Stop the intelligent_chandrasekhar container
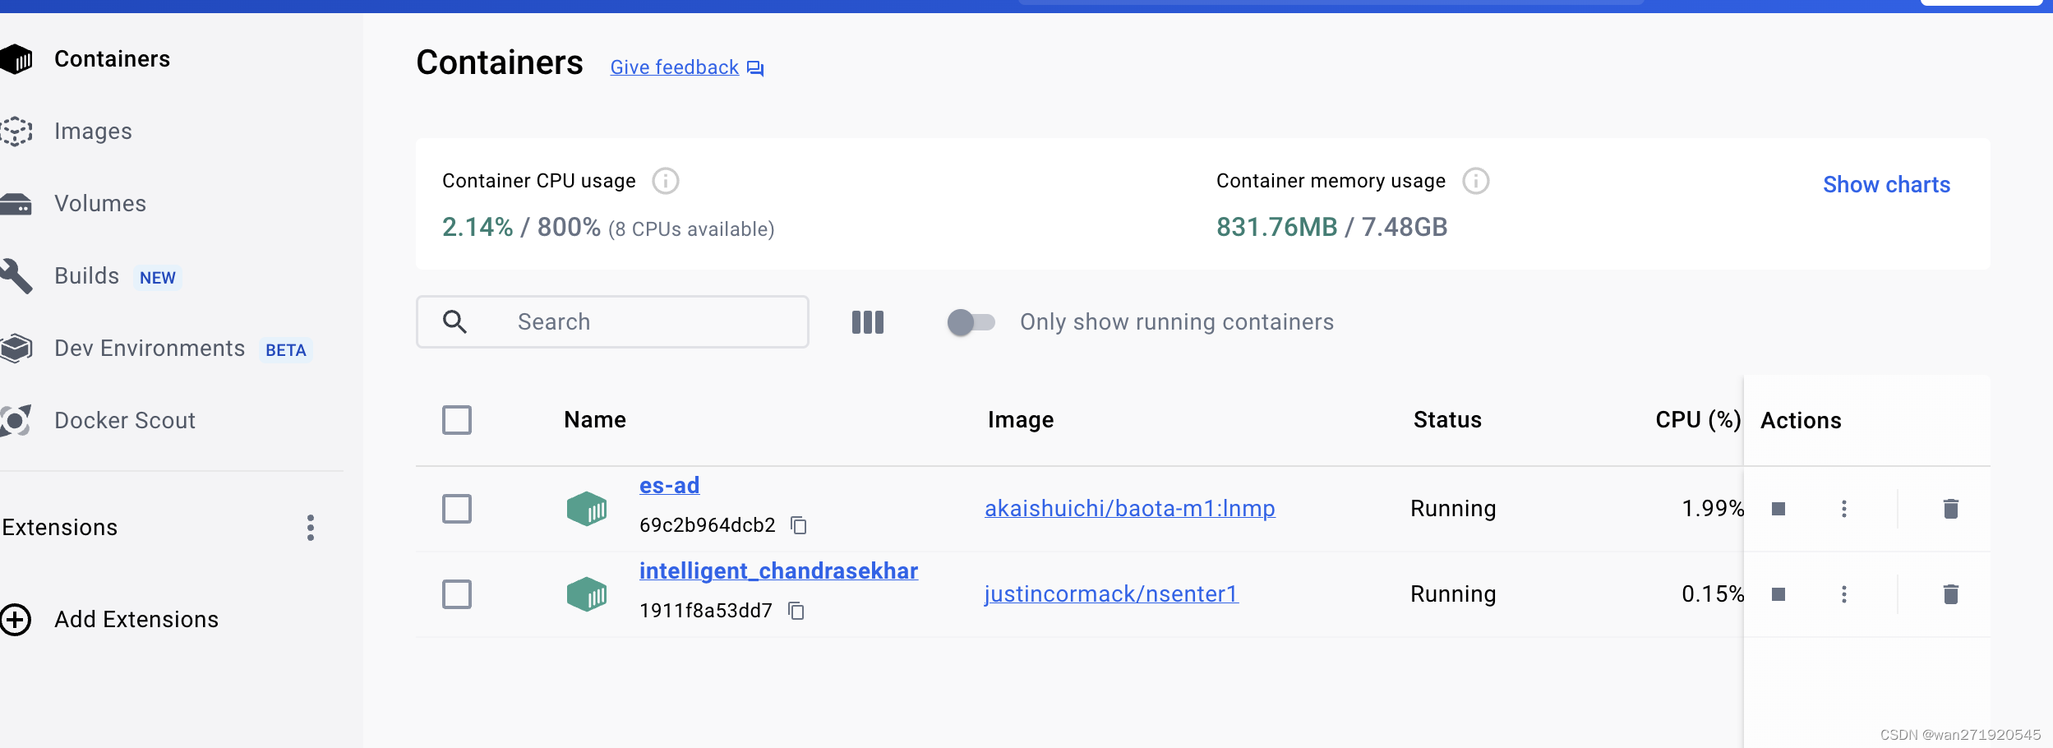 click(x=1778, y=594)
